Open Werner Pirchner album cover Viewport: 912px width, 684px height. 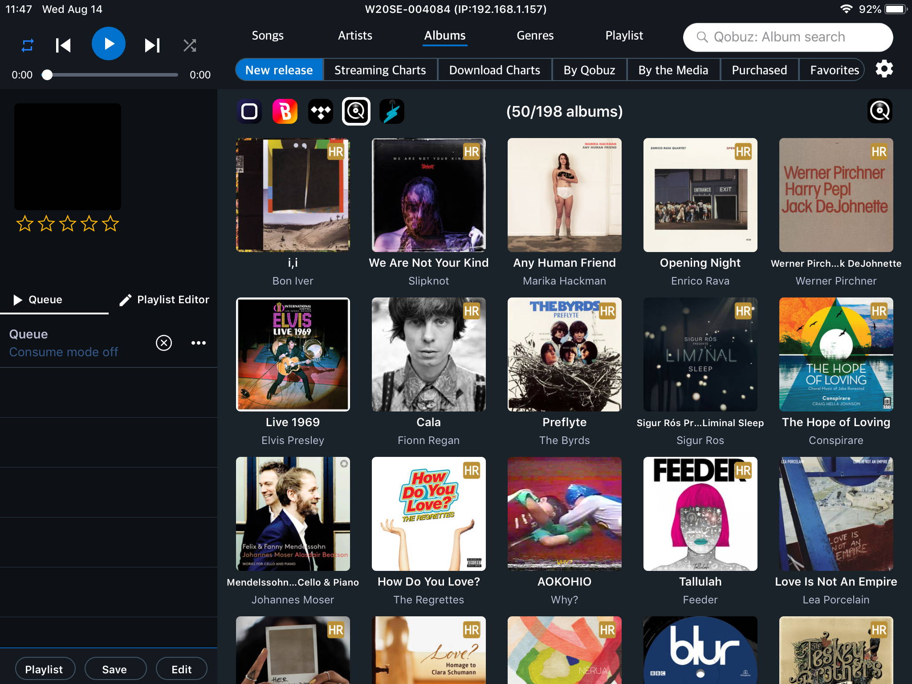836,195
